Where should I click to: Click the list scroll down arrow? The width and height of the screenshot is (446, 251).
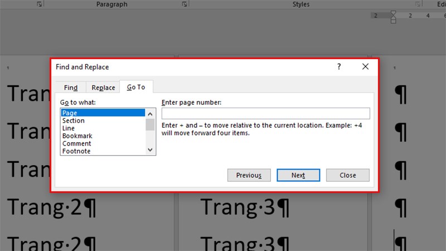tap(150, 149)
